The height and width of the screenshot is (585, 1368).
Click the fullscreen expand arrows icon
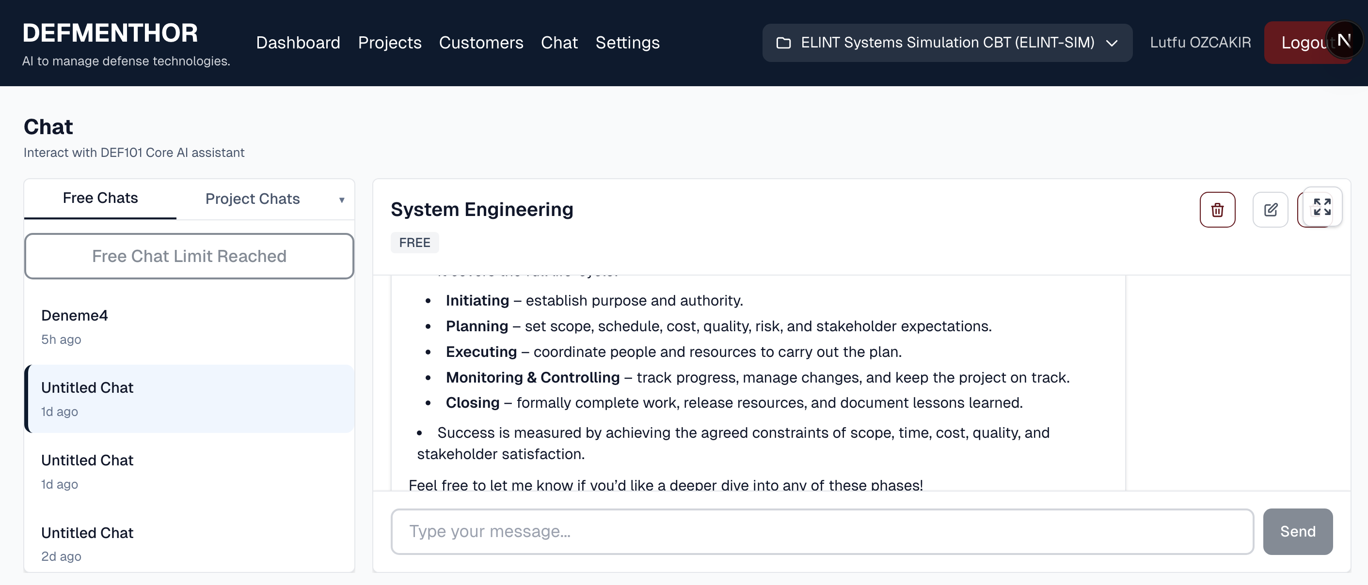(x=1321, y=207)
